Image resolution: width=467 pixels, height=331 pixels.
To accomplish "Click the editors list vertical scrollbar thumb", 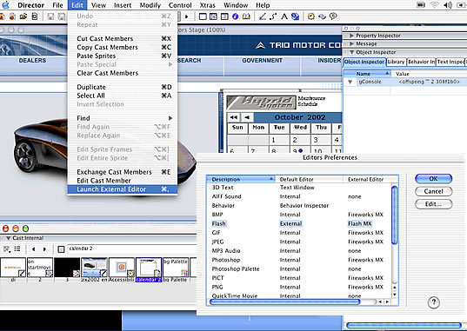I will [x=395, y=215].
